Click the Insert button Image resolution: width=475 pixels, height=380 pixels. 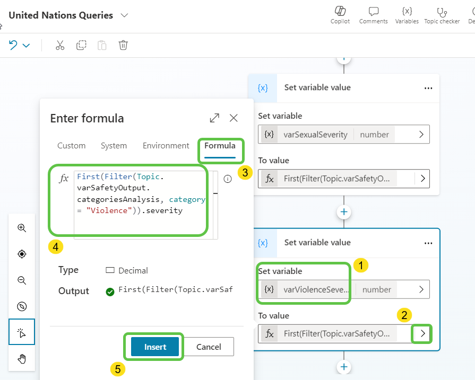click(155, 347)
